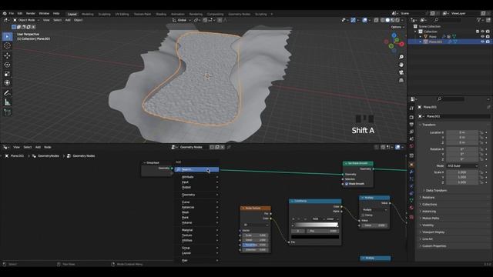Open the Global transform orientation dropdown

[x=182, y=20]
